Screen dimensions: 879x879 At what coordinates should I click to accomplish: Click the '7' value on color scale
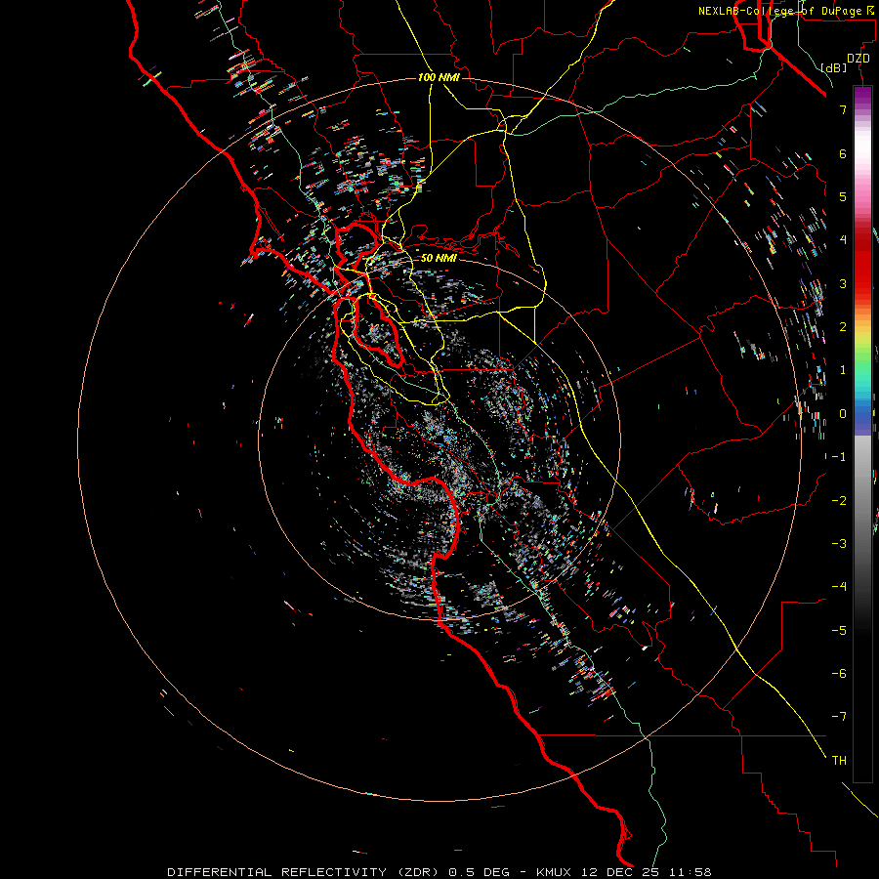(843, 109)
